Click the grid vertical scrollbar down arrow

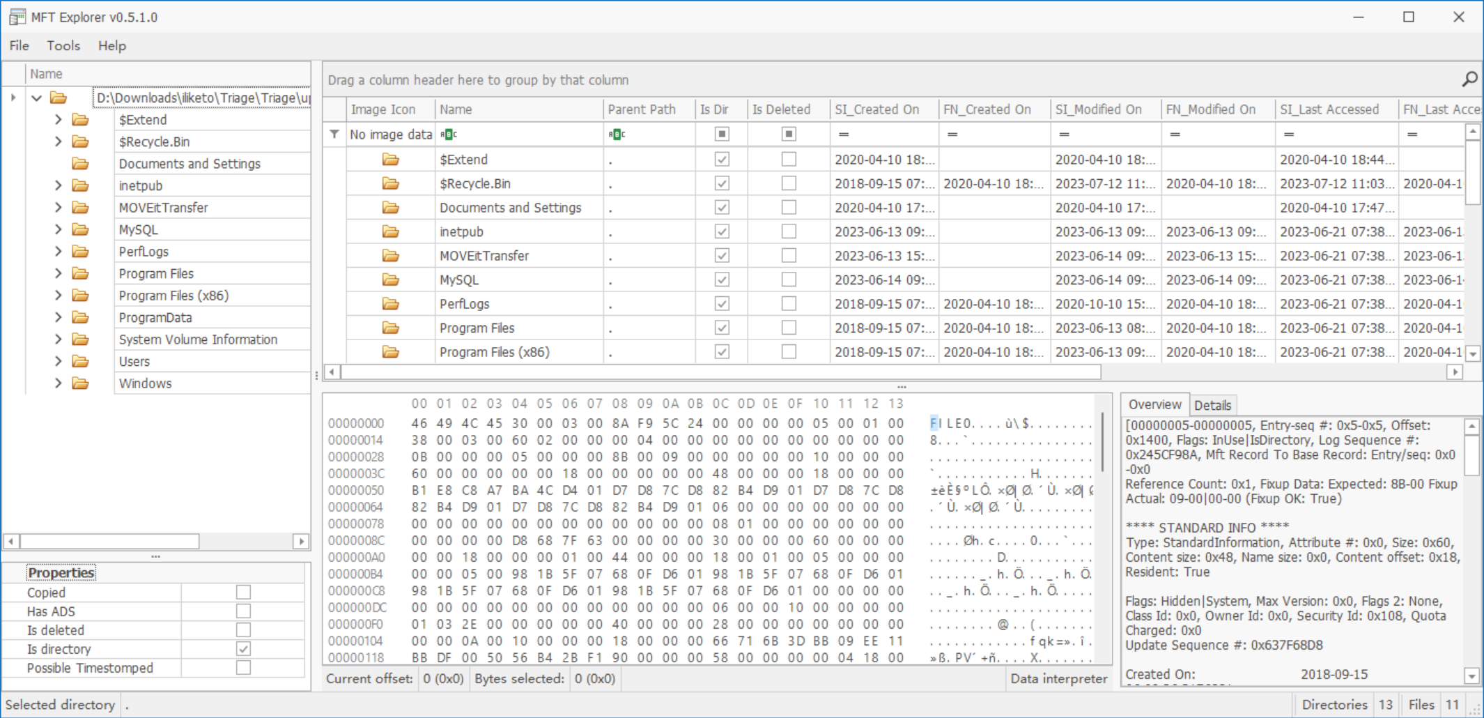coord(1473,353)
